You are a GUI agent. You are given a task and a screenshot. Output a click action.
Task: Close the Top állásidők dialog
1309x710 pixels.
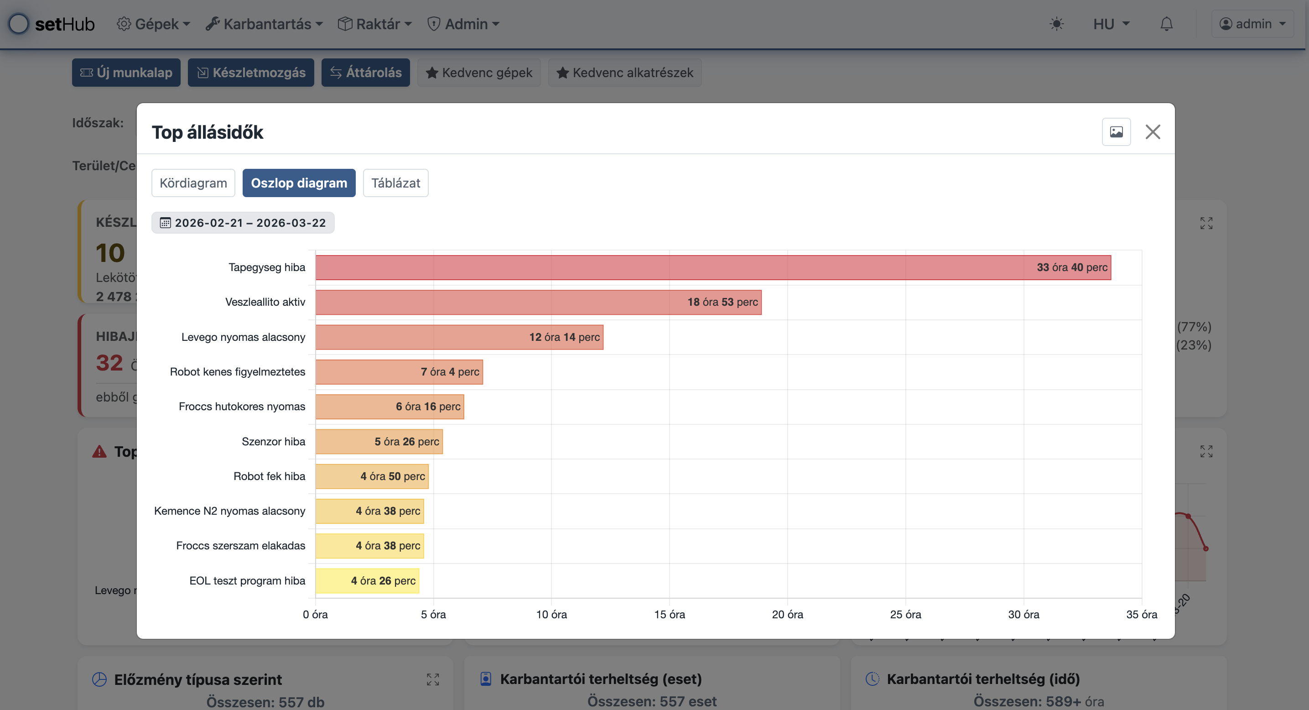(x=1153, y=132)
